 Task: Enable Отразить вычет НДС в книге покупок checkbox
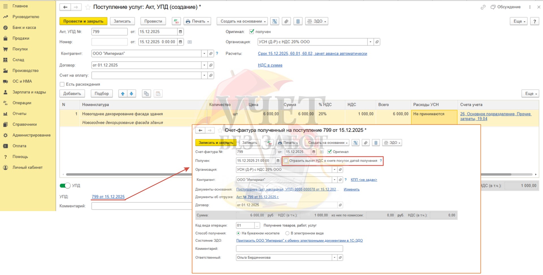(x=286, y=161)
